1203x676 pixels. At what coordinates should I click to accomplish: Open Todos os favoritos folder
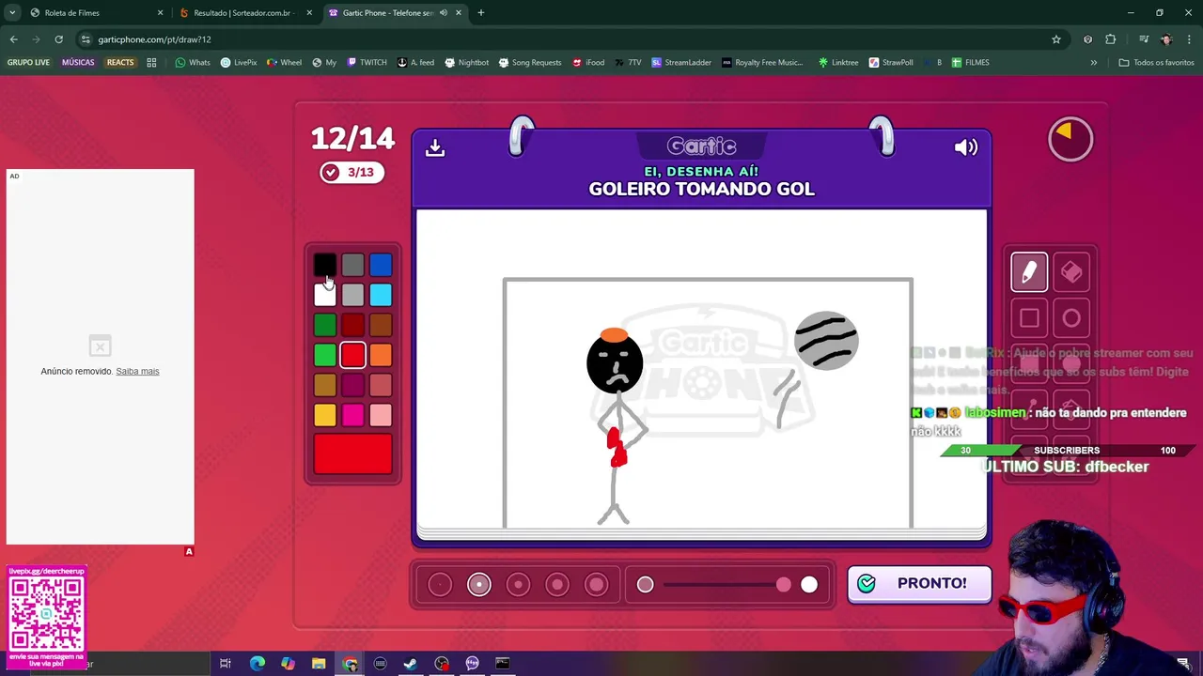pos(1156,63)
